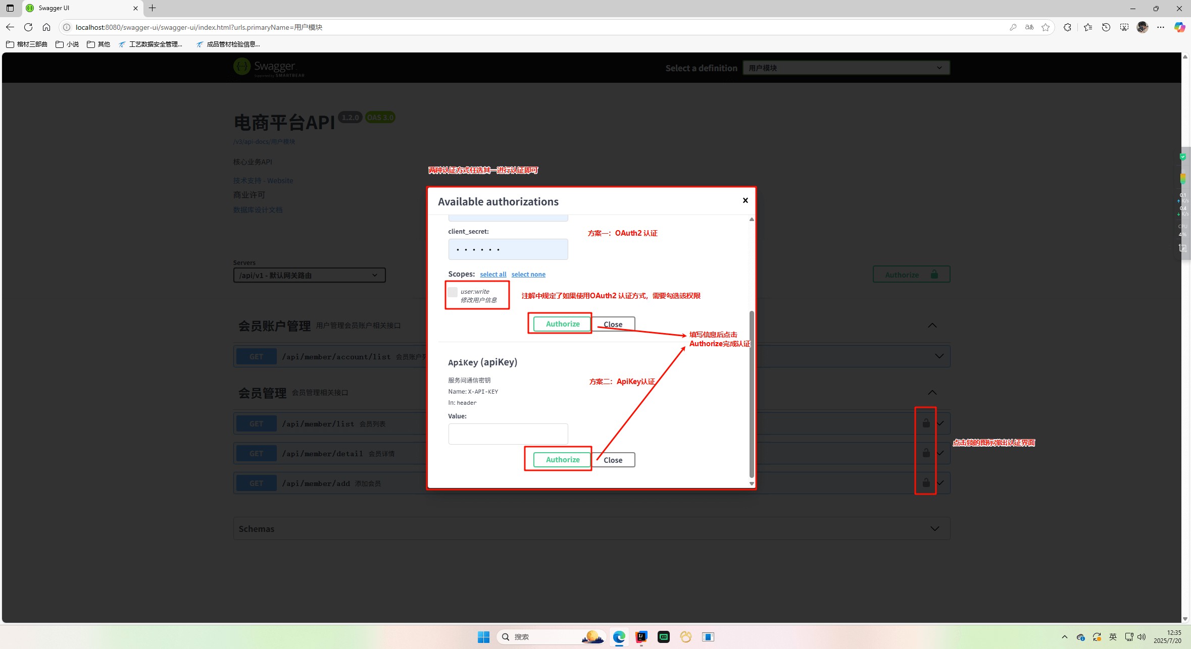Click select all scopes link
The image size is (1191, 649).
(x=493, y=275)
